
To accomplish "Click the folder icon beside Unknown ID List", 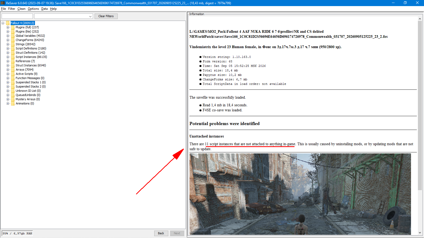I will pos(13,91).
